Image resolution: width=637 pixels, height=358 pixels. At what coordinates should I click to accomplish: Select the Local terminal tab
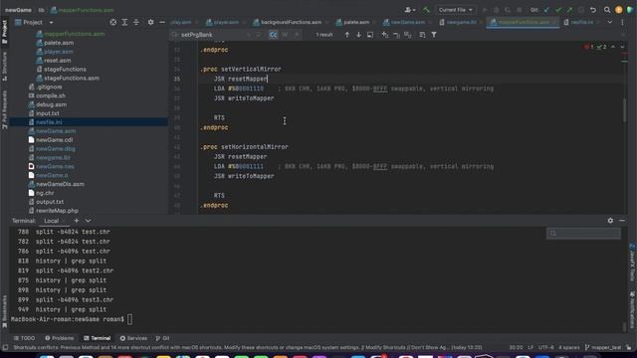click(51, 221)
